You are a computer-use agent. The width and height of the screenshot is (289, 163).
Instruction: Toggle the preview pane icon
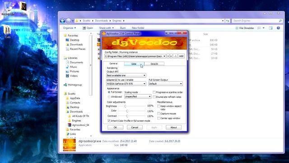270,28
